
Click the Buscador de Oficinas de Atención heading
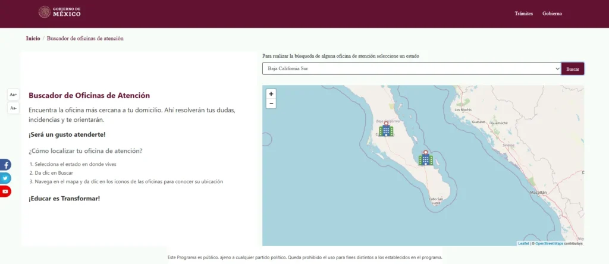coord(89,95)
